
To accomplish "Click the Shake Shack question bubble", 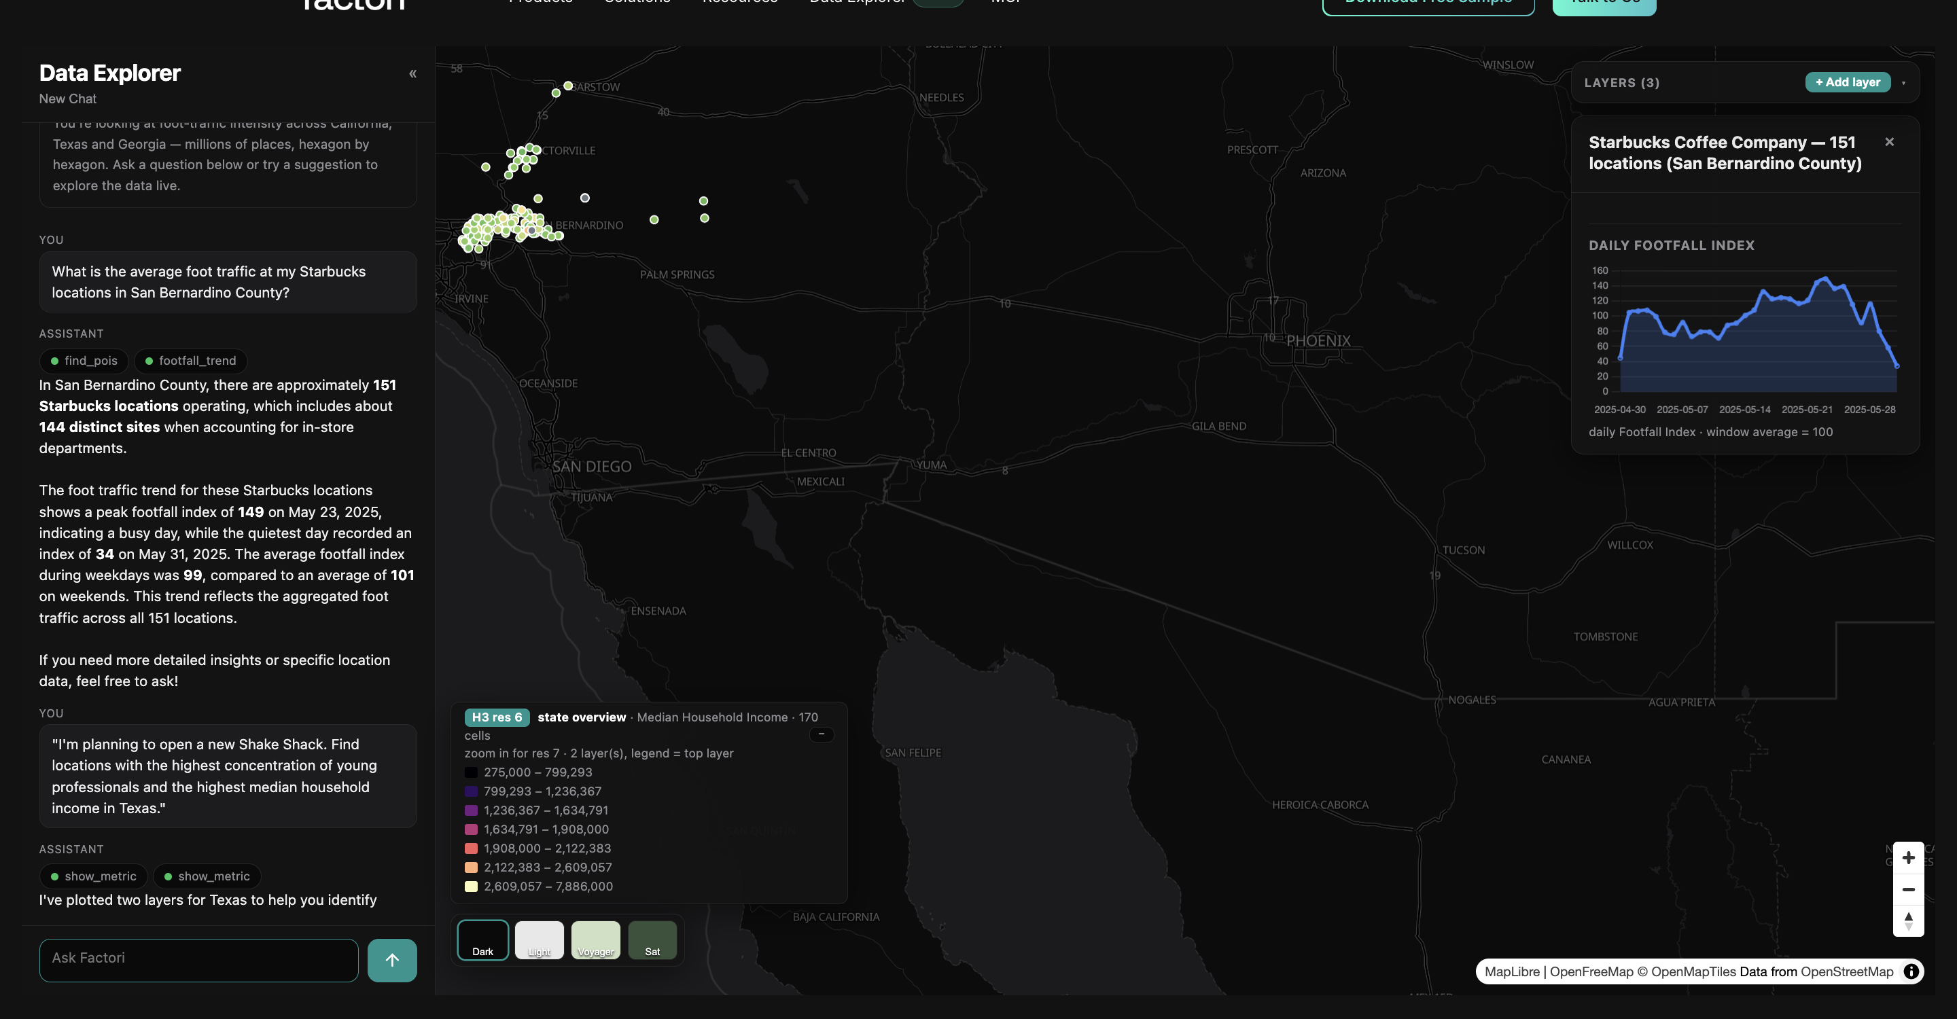I will (228, 776).
